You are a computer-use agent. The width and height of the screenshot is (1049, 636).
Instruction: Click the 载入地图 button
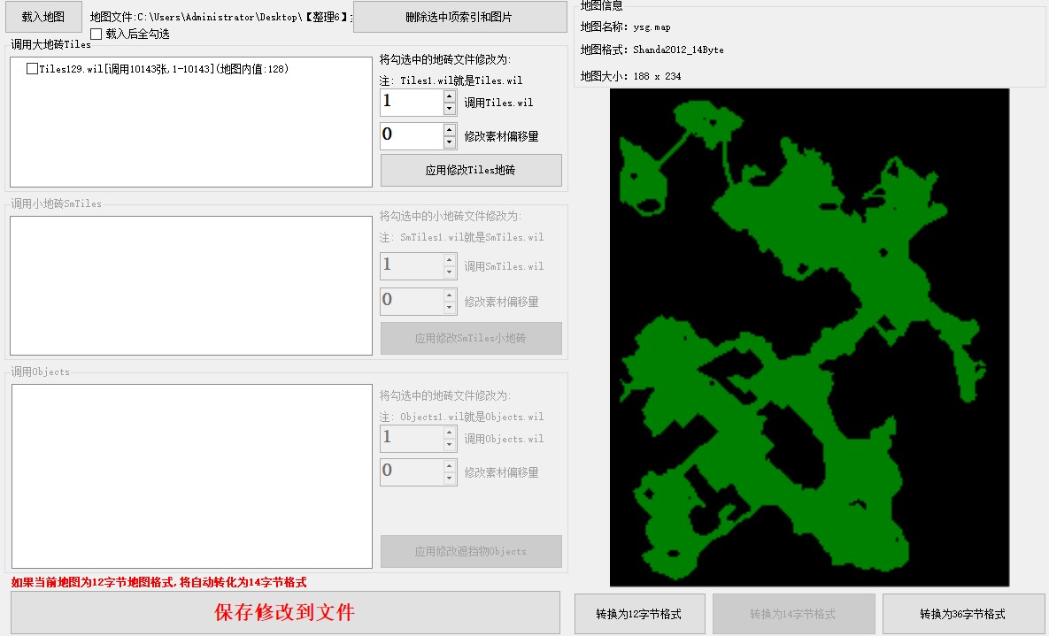tap(43, 17)
